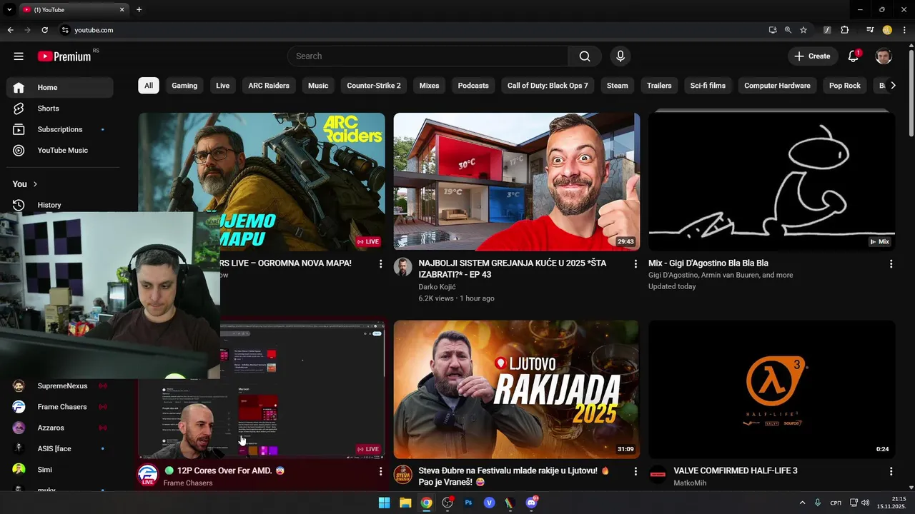Click Frame Chasers live channel avatar

point(148,475)
